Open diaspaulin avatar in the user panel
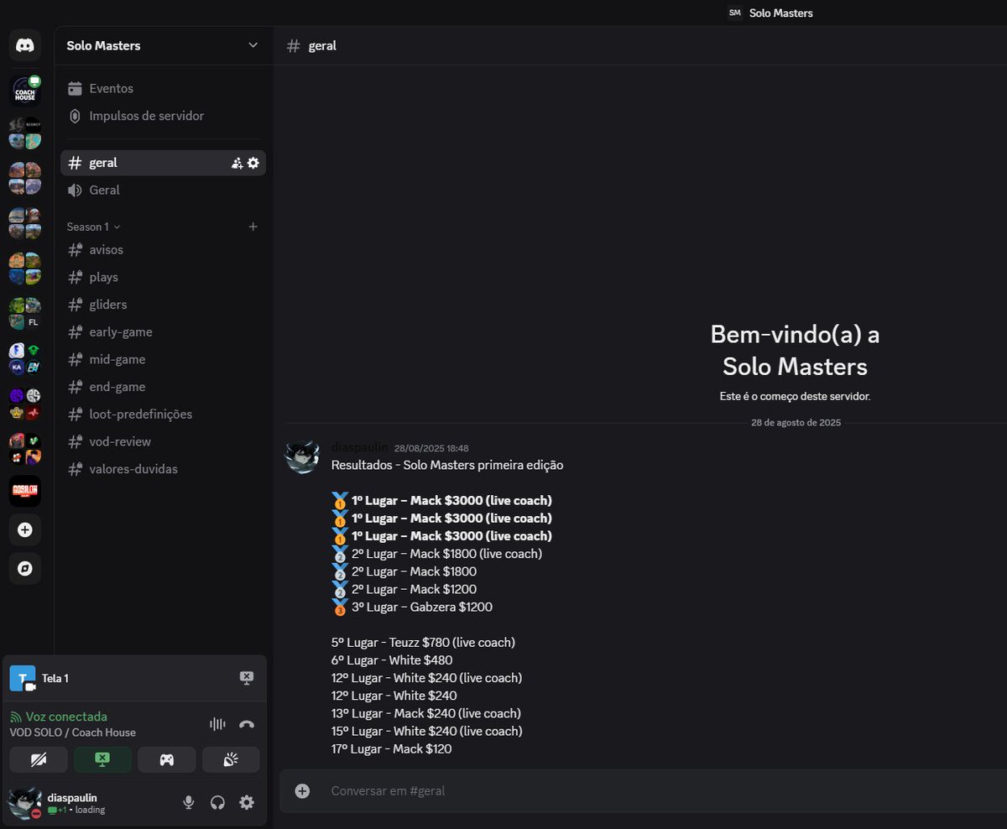The image size is (1007, 829). (x=24, y=802)
